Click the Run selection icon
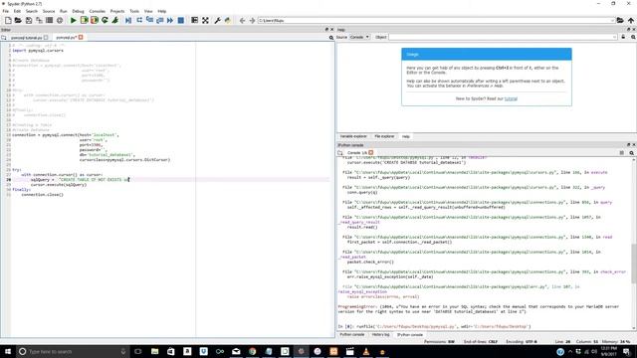637x358 pixels. 115,20
